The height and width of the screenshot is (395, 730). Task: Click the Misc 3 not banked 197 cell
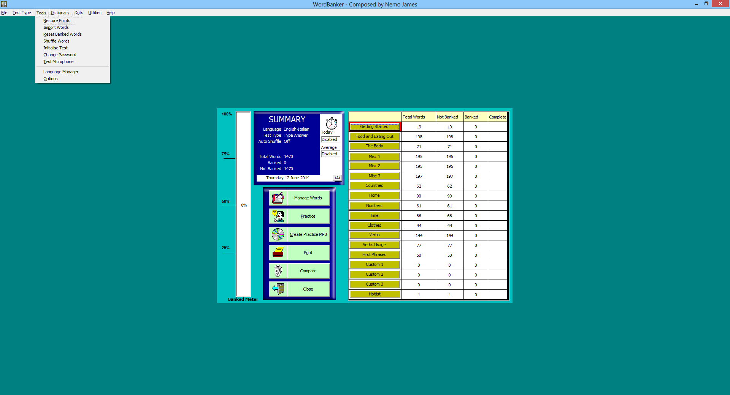click(x=450, y=176)
